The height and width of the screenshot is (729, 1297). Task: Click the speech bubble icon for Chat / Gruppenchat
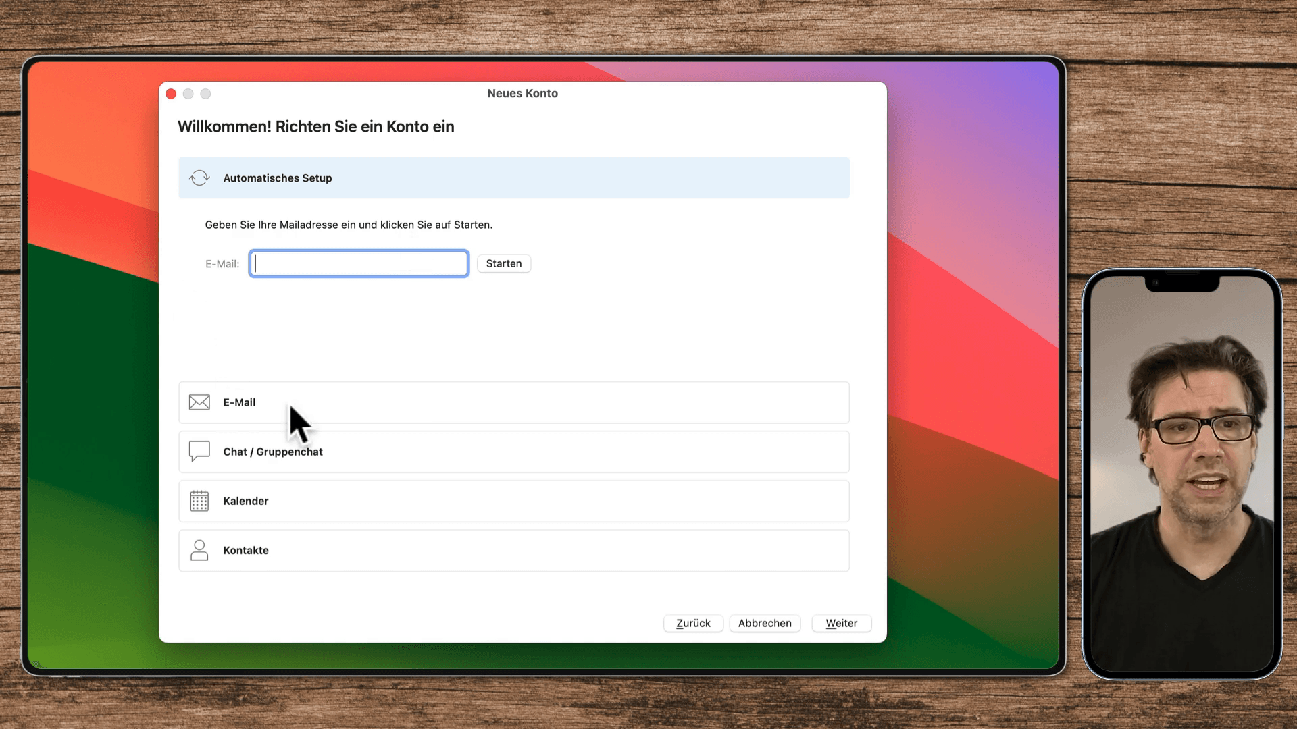click(x=199, y=452)
